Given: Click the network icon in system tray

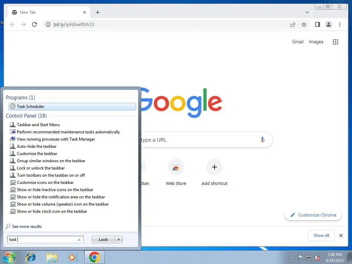Looking at the screenshot, I should point(309,257).
